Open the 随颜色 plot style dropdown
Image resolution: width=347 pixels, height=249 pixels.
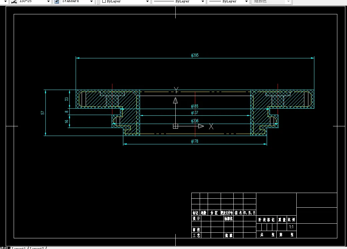pos(288,2)
